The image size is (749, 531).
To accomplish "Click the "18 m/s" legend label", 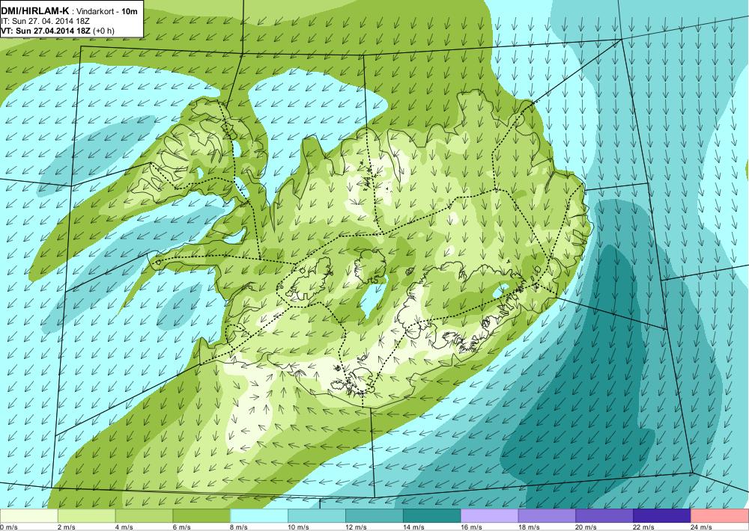I will pyautogui.click(x=529, y=527).
